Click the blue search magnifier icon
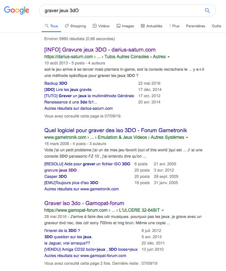The height and width of the screenshot is (271, 226). (207, 11)
